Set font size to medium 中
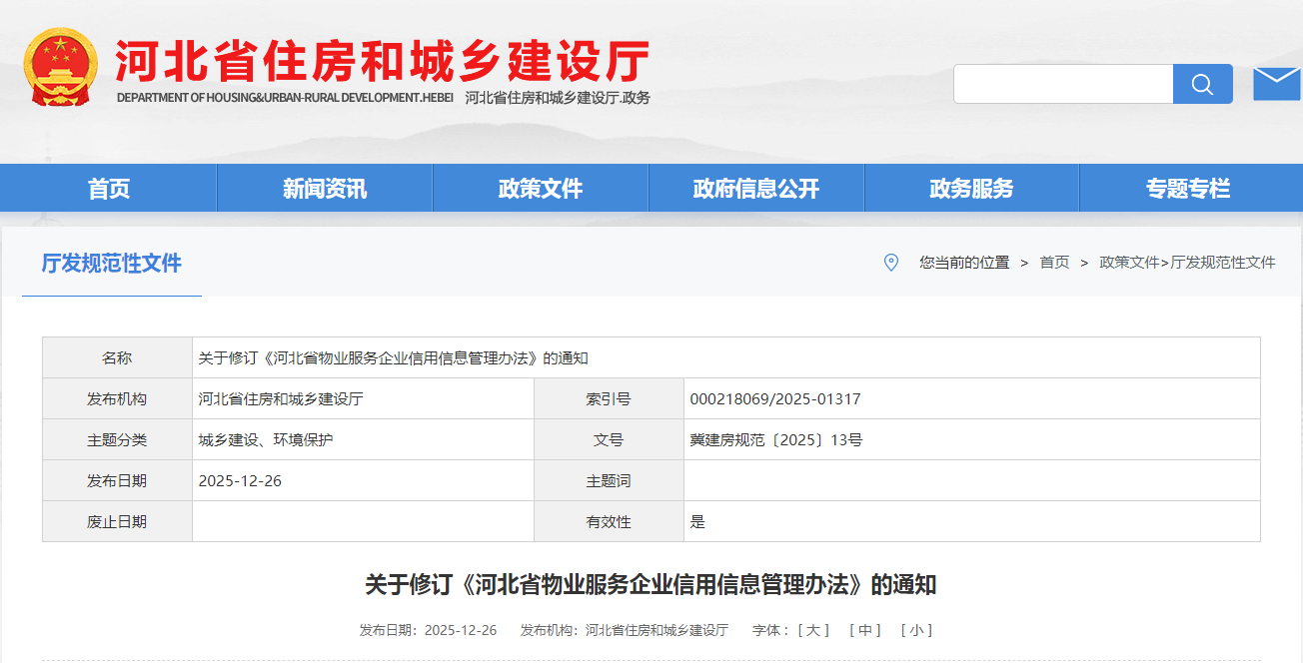 tap(864, 630)
